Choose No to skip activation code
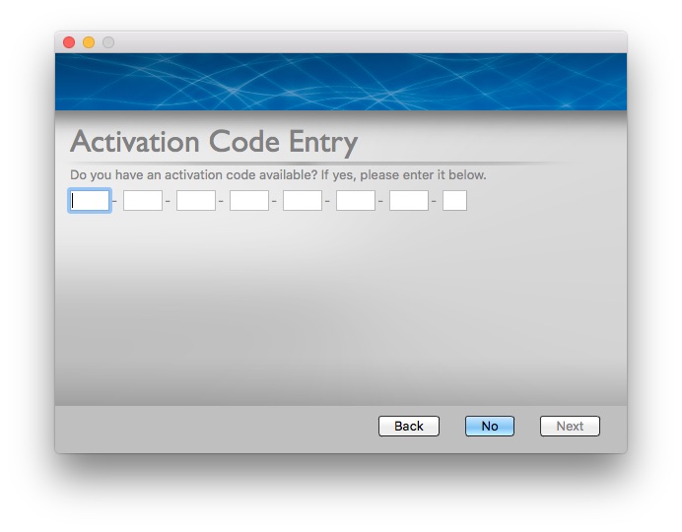Viewport: 682px width, 532px height. click(x=490, y=426)
